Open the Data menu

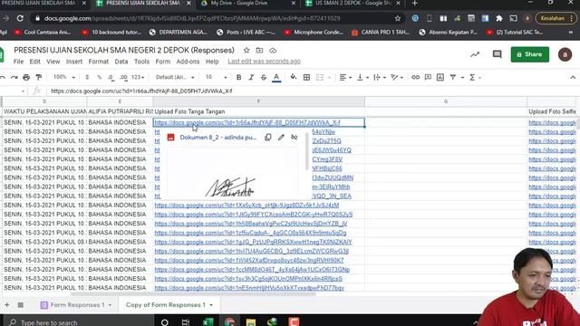(x=121, y=62)
